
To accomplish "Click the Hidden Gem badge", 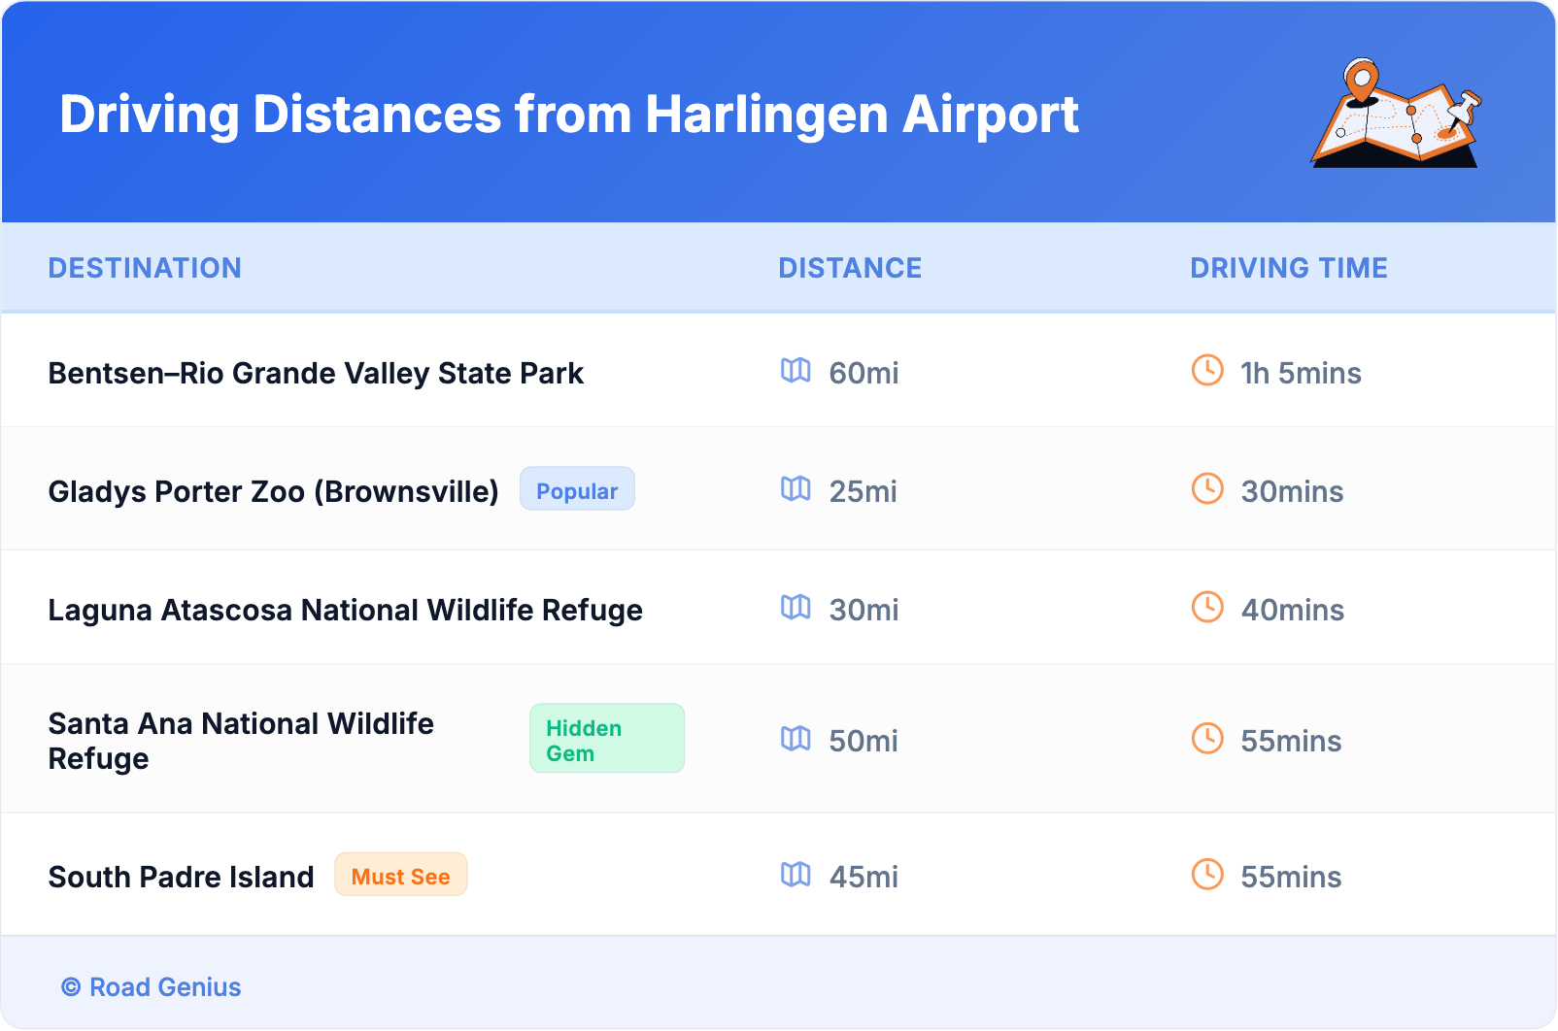I will (x=606, y=739).
